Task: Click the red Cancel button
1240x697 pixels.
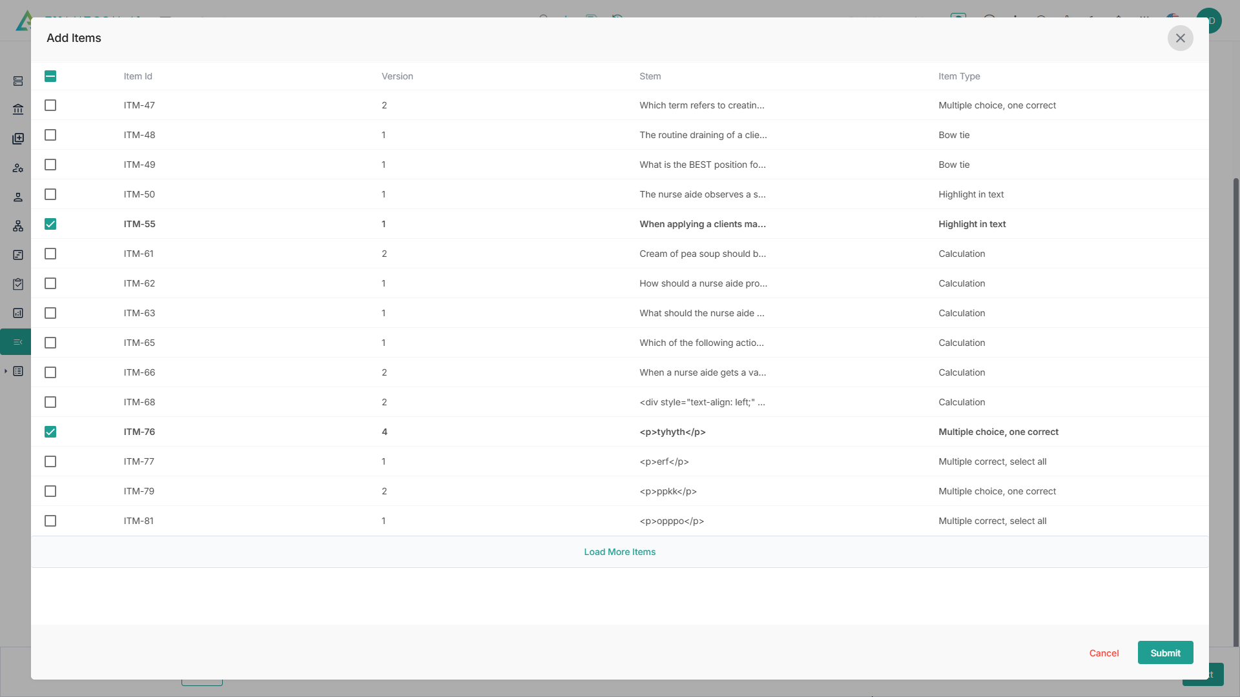Action: pos(1104,653)
